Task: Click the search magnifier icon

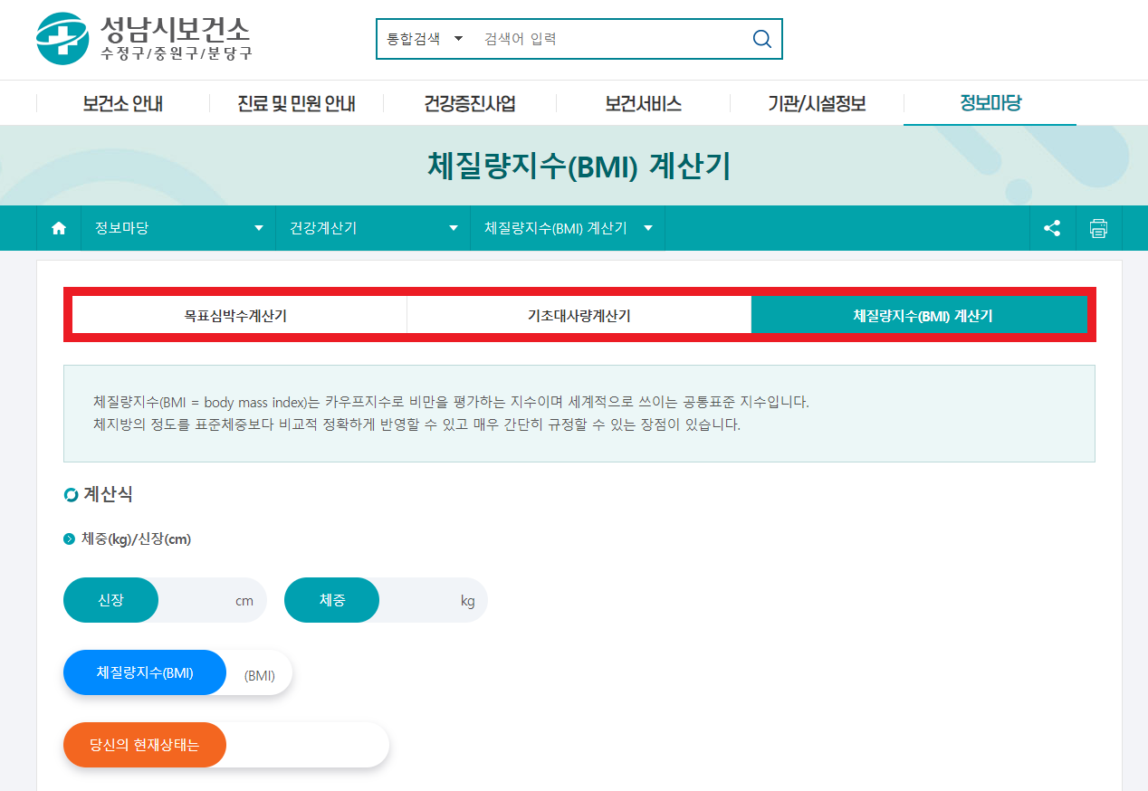Action: pyautogui.click(x=761, y=39)
